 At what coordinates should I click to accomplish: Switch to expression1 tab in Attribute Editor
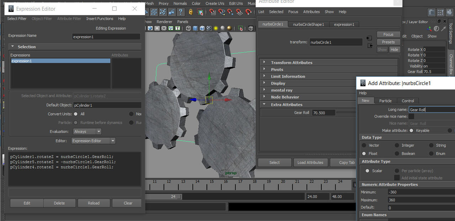(344, 24)
